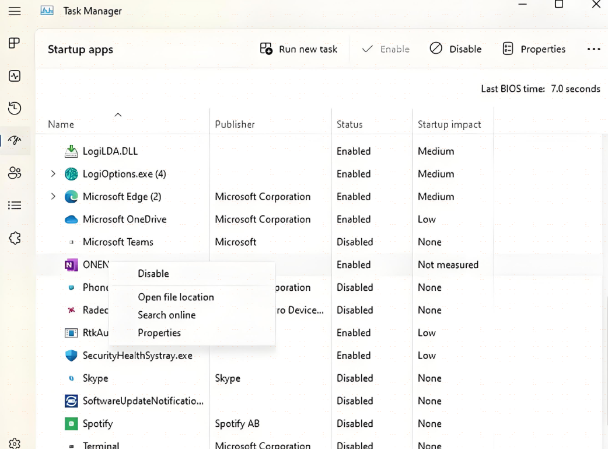
Task: Sort by the Name column header
Action: [x=61, y=124]
